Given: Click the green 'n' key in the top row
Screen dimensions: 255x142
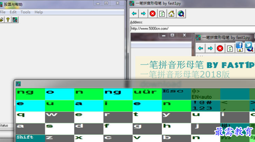Looking at the screenshot, I should tap(89, 94).
